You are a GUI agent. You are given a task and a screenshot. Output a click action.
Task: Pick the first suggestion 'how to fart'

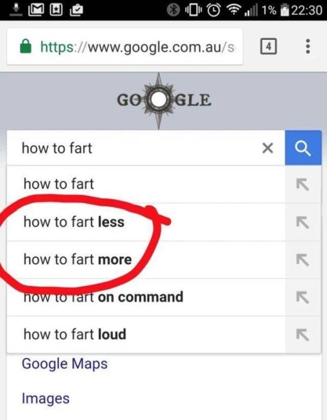[x=146, y=184]
